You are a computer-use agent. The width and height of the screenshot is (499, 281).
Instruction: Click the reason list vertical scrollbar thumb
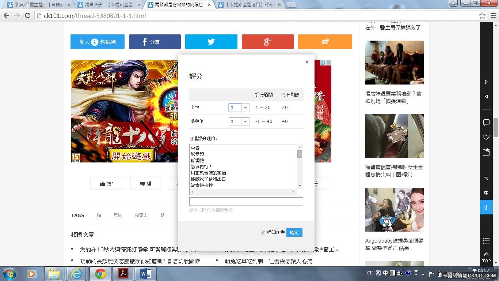tap(300, 154)
